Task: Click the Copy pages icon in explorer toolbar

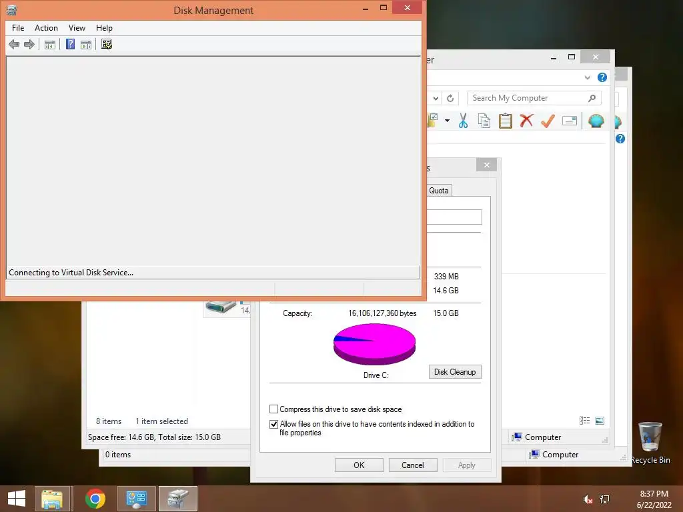Action: [484, 121]
